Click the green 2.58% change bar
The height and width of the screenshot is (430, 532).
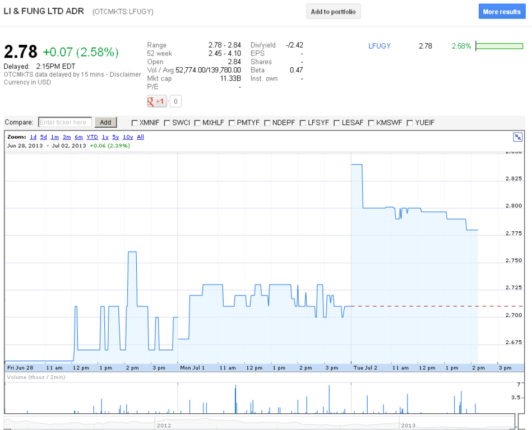(x=499, y=46)
